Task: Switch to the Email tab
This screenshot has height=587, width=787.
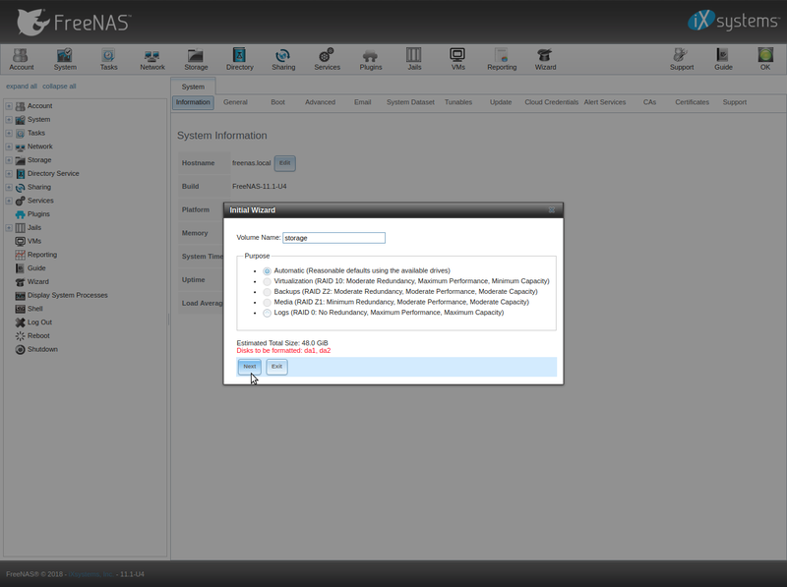Action: 362,102
